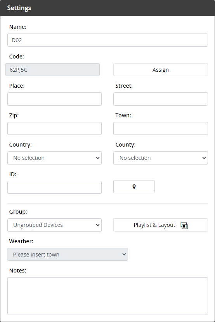Click the map location pin button

(134, 187)
